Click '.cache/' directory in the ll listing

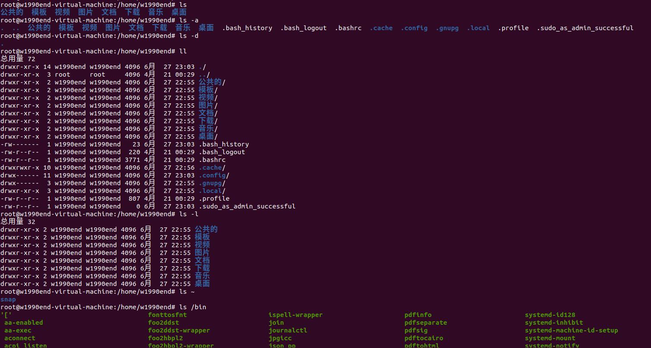pyautogui.click(x=212, y=168)
